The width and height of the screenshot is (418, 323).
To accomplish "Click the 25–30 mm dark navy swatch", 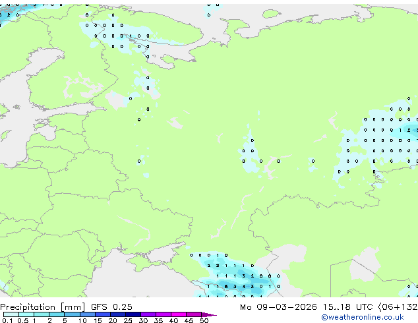I will coord(133,314).
